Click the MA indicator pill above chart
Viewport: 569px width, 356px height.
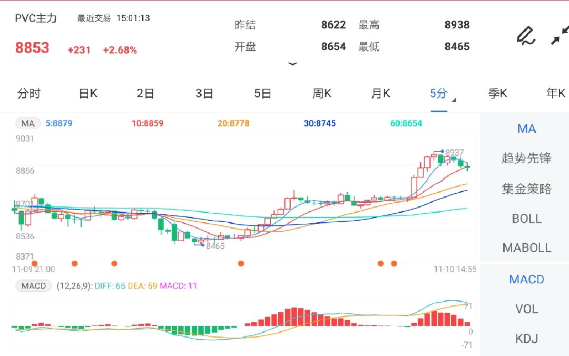point(28,123)
